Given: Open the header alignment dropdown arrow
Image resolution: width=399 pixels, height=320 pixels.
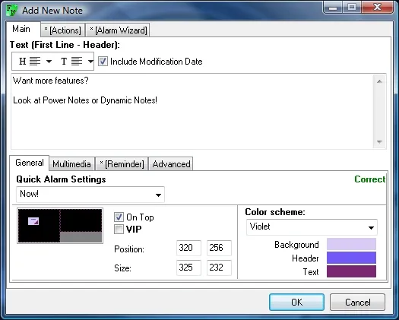Looking at the screenshot, I should point(49,62).
